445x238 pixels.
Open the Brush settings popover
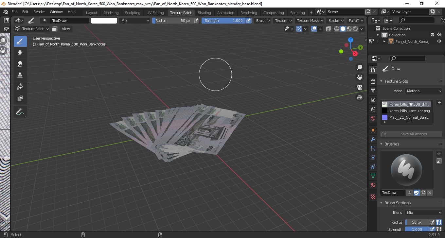point(263,21)
